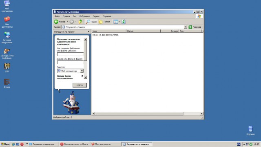Click the file name search field

(x=70, y=54)
